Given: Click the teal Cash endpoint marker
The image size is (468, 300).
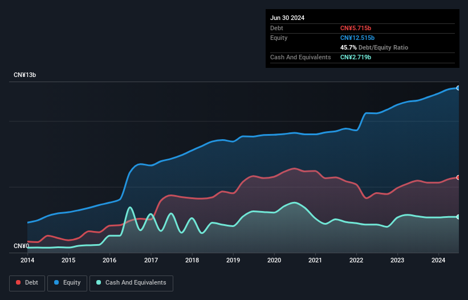Looking at the screenshot, I should pos(458,217).
